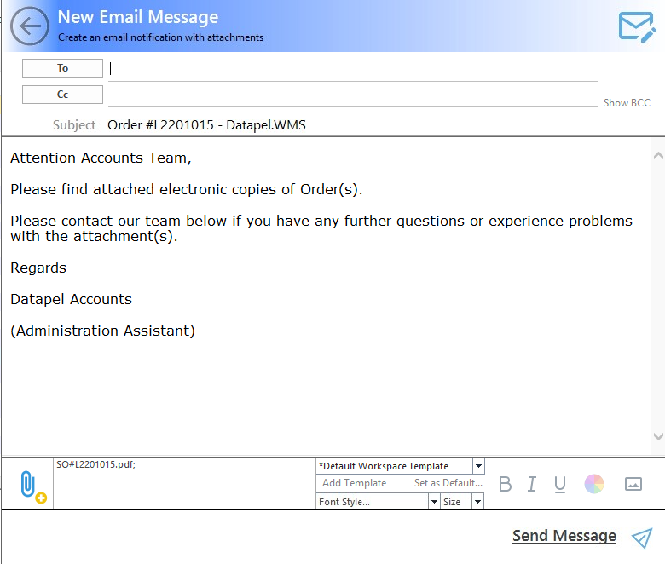The height and width of the screenshot is (564, 665).
Task: Add an attachment with paperclip icon
Action: (33, 486)
